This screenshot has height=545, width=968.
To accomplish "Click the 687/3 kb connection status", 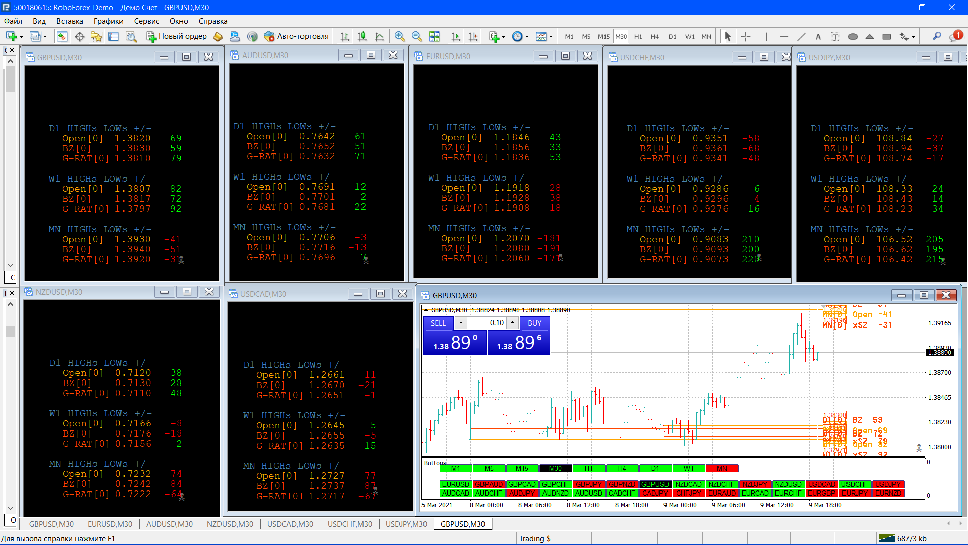I will click(903, 539).
